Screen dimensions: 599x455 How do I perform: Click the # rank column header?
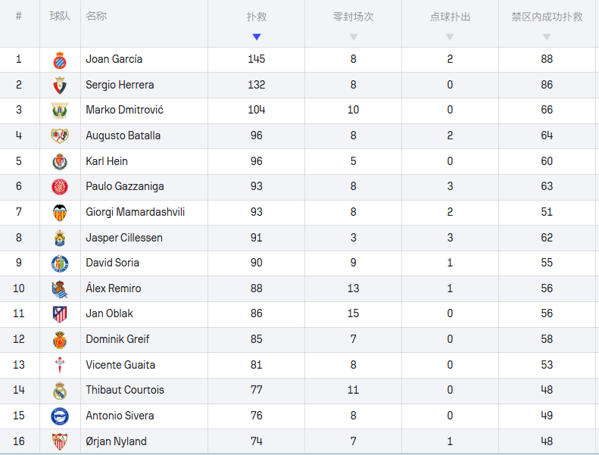[x=19, y=16]
